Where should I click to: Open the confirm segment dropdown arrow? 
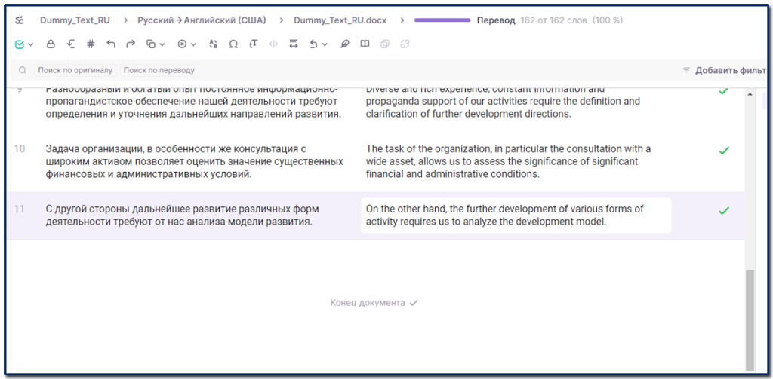pos(30,44)
